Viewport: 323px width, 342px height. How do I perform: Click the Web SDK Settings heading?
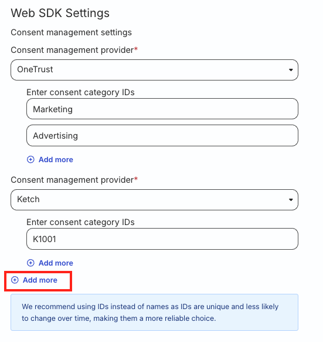[x=60, y=13]
